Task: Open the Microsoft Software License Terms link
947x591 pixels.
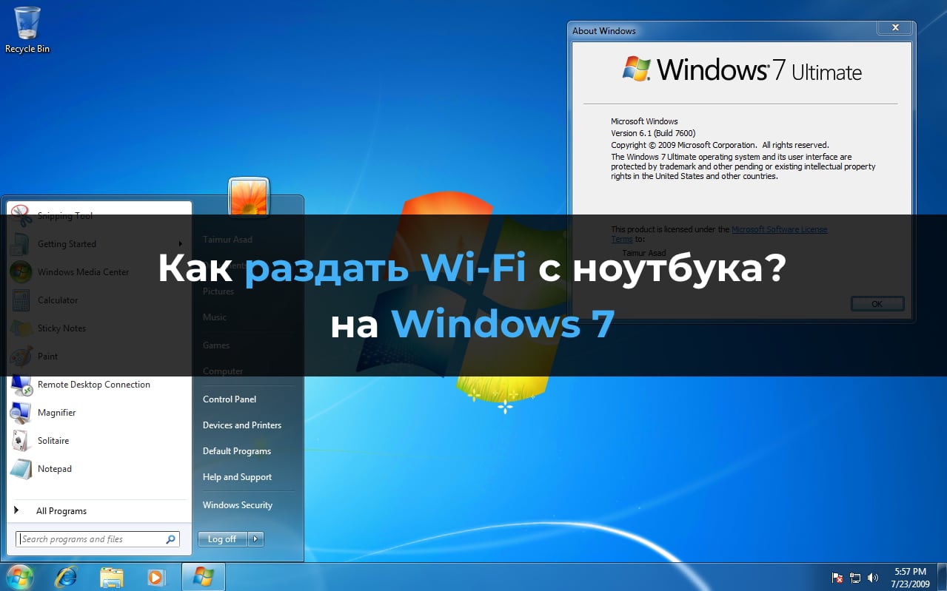Action: tap(779, 229)
